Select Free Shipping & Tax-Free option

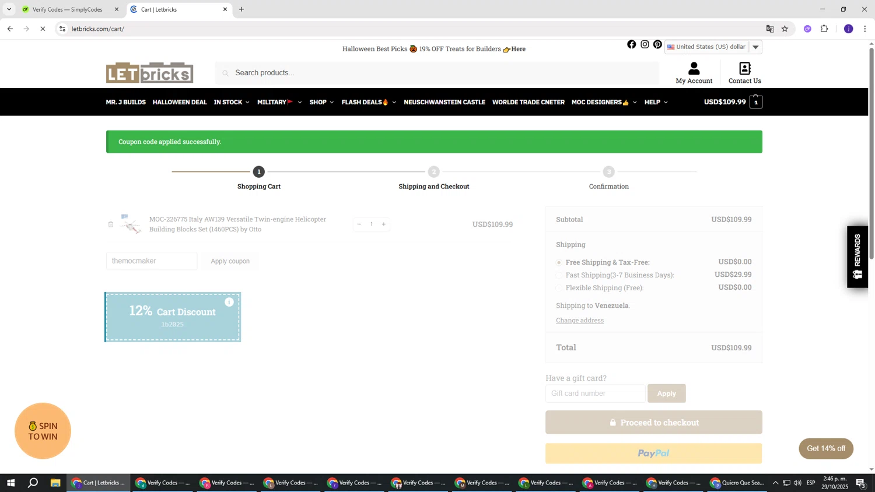click(x=559, y=263)
